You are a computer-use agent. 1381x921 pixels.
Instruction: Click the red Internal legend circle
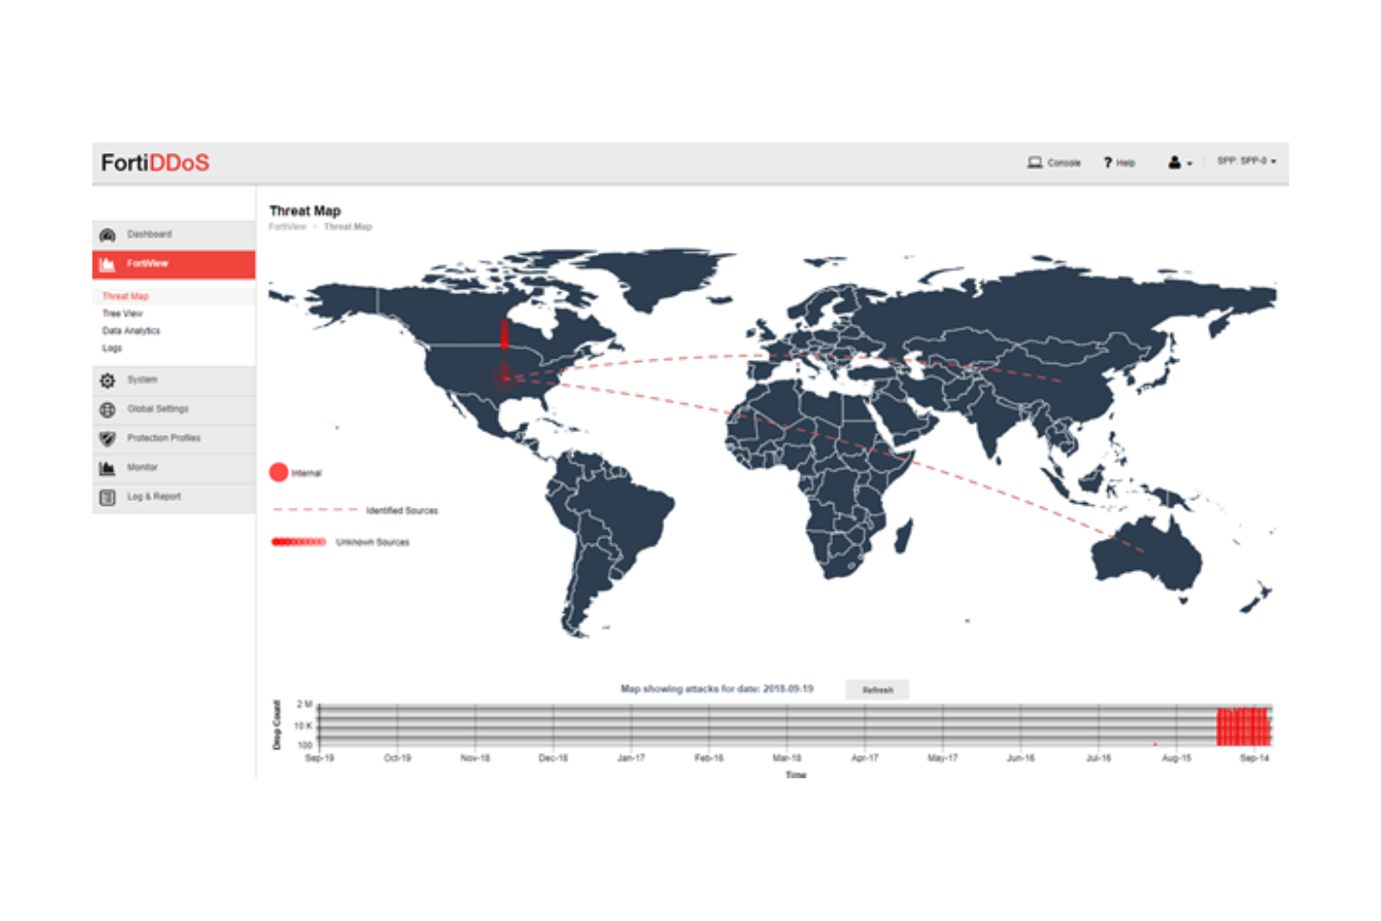278,472
